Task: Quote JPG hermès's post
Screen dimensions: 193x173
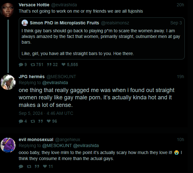Action: [41, 121]
